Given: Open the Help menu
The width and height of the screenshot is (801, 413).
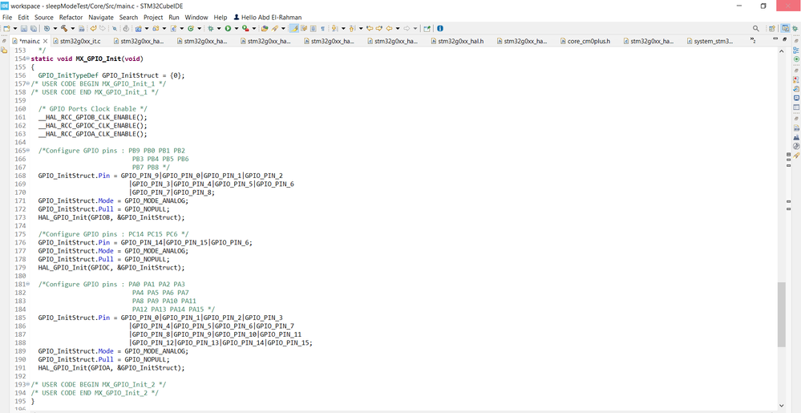Looking at the screenshot, I should [x=220, y=18].
